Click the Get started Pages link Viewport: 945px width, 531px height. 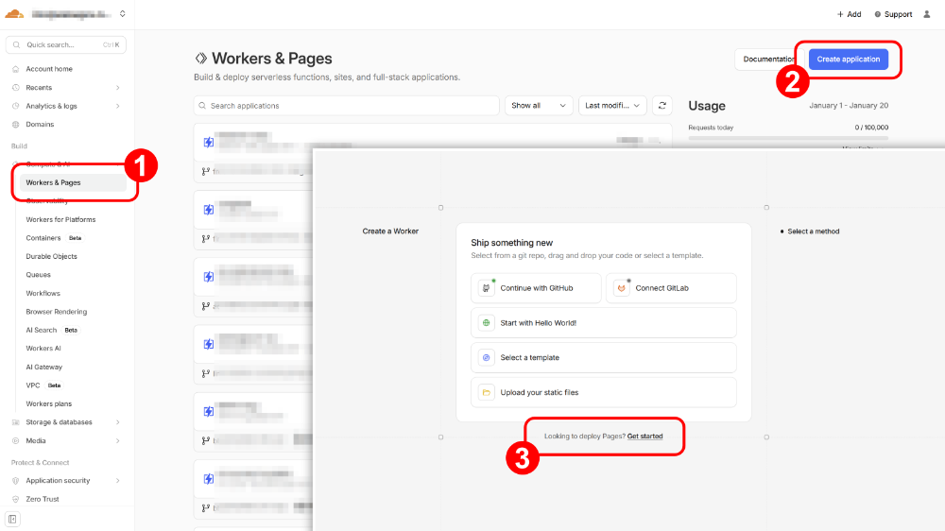pyautogui.click(x=644, y=437)
